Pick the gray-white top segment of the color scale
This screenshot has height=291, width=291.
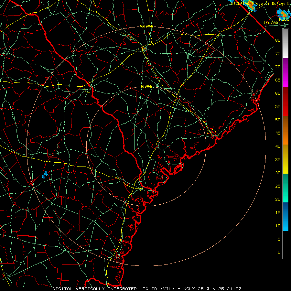click(286, 43)
